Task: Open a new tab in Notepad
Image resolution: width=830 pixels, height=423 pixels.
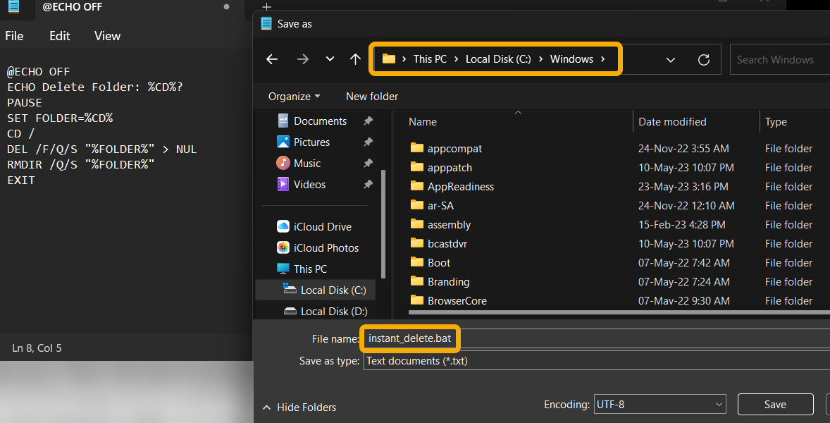Action: coord(266,6)
